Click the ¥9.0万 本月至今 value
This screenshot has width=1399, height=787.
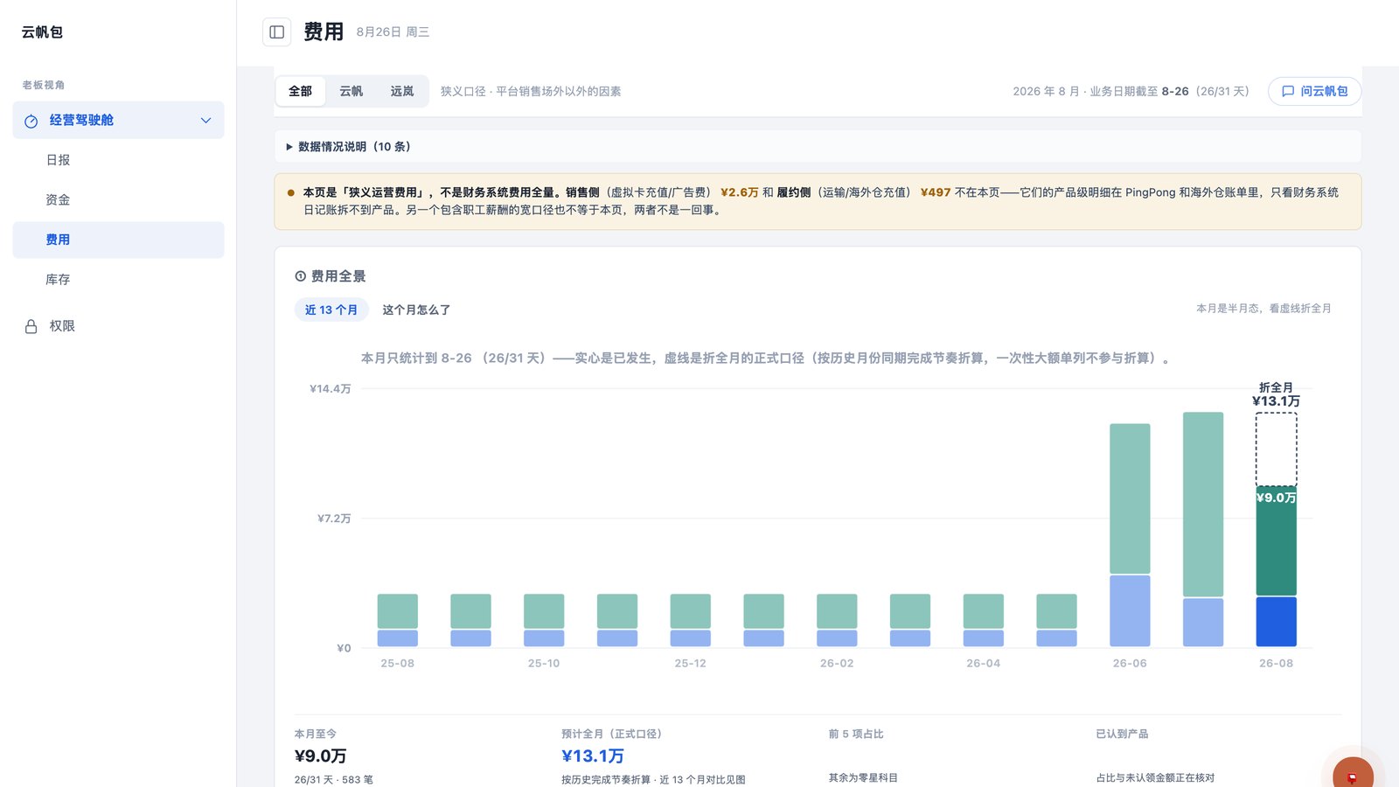point(320,756)
